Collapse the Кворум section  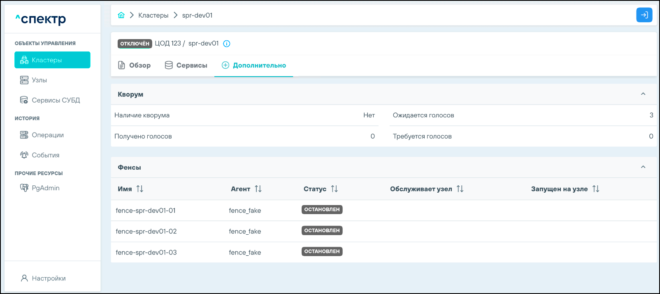coord(643,94)
